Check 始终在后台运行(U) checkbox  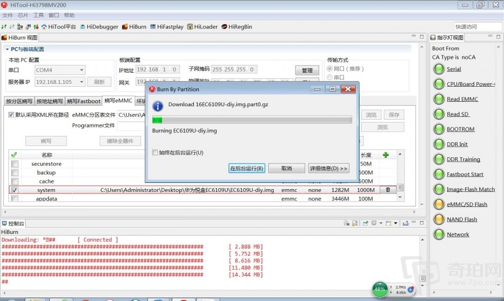[155, 152]
